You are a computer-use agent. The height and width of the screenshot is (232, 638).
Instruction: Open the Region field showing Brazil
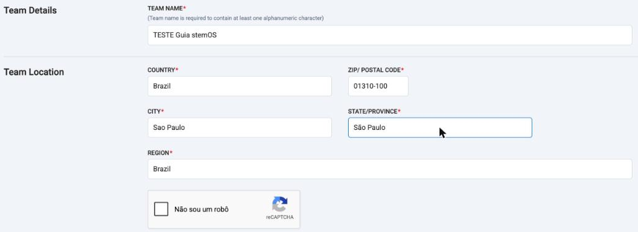[x=389, y=169]
